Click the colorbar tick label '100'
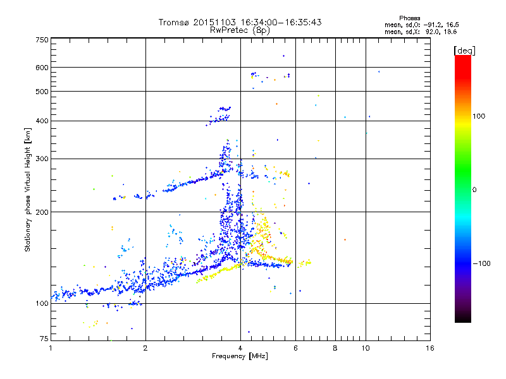Viewport: 506px width, 379px height. 479,116
